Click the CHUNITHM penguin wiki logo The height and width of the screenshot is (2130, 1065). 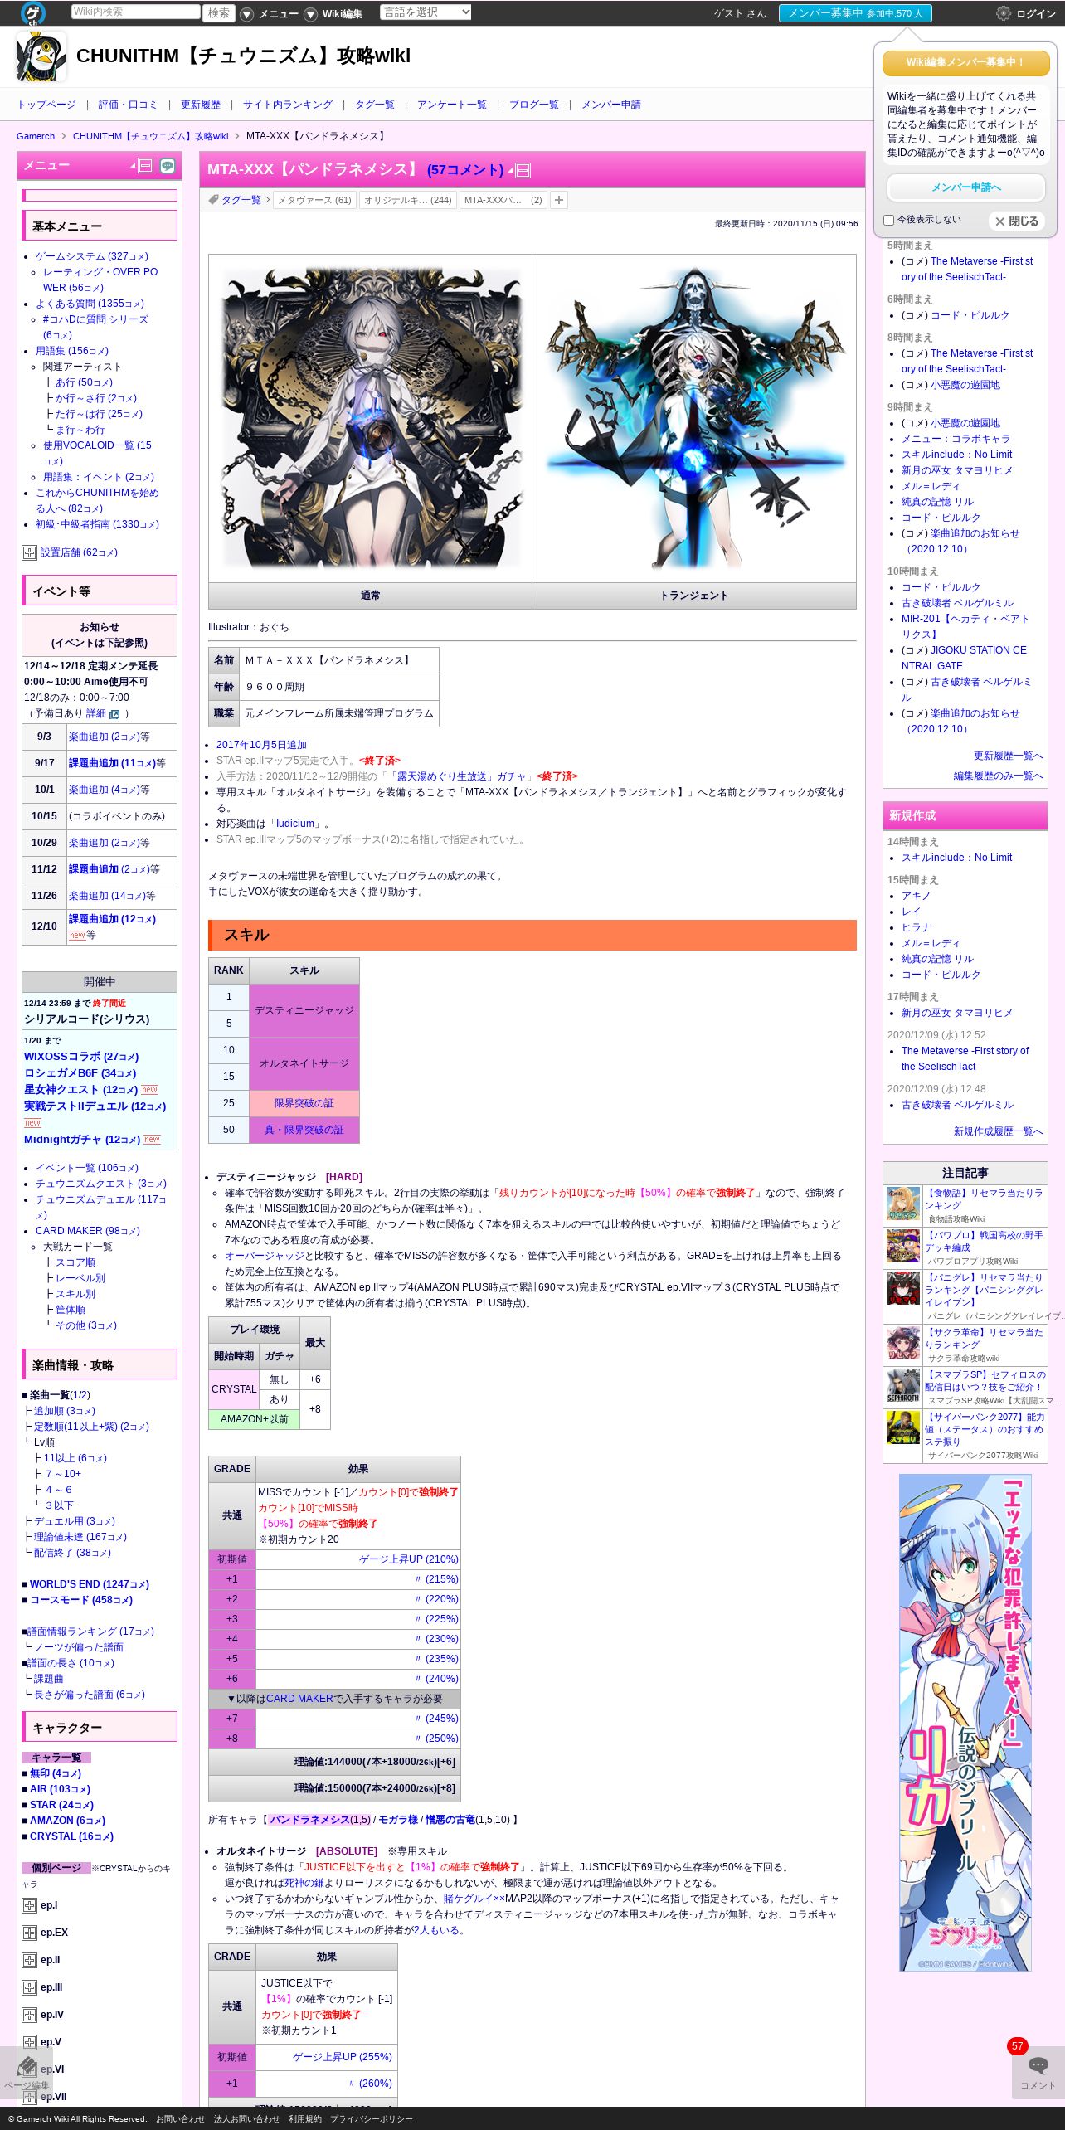pos(41,56)
